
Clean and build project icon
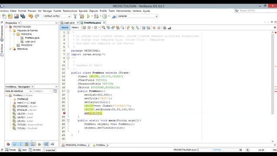[82, 16]
